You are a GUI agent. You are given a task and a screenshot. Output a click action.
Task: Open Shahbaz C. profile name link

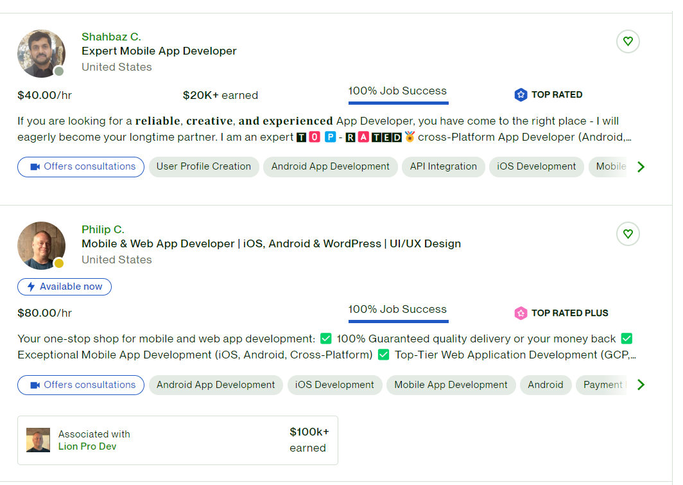click(111, 37)
